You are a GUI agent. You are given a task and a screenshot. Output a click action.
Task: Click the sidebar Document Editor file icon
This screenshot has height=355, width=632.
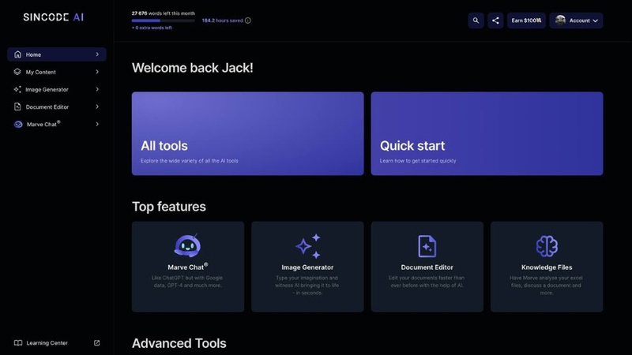pos(17,106)
